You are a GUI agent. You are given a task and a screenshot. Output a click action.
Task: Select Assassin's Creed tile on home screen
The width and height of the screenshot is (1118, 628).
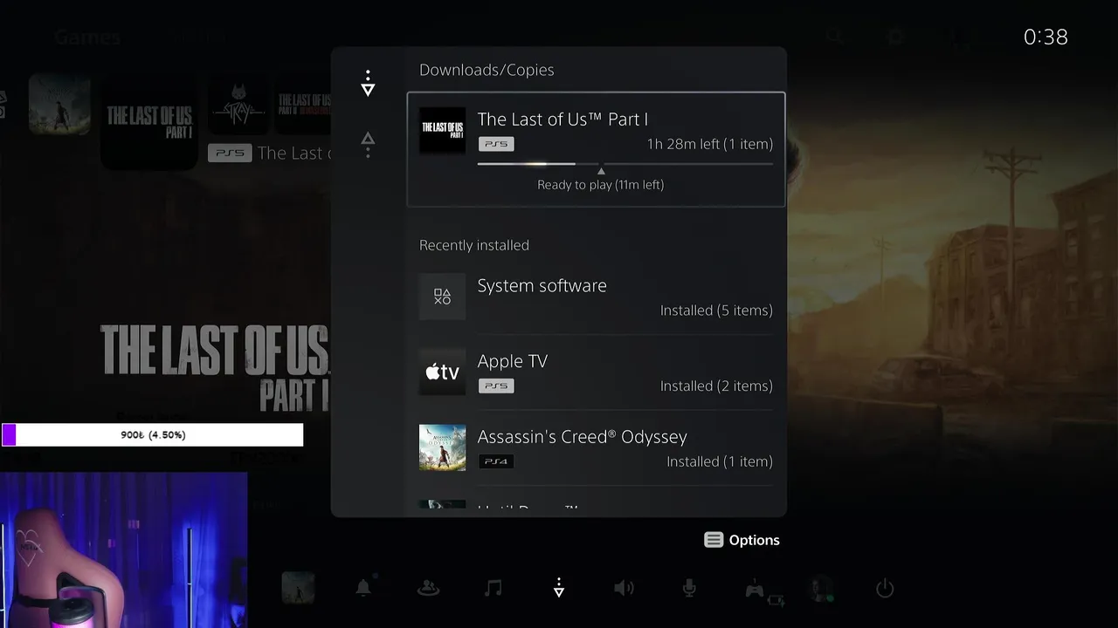[59, 105]
